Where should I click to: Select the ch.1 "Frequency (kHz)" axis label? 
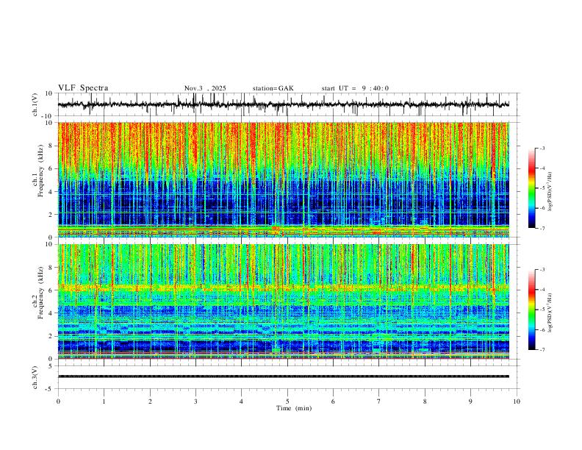pyautogui.click(x=40, y=171)
